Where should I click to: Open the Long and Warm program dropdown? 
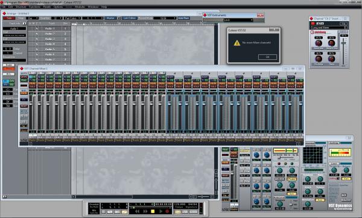tap(329, 28)
